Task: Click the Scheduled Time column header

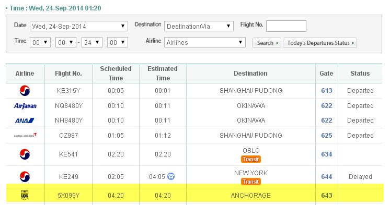Action: pos(116,74)
